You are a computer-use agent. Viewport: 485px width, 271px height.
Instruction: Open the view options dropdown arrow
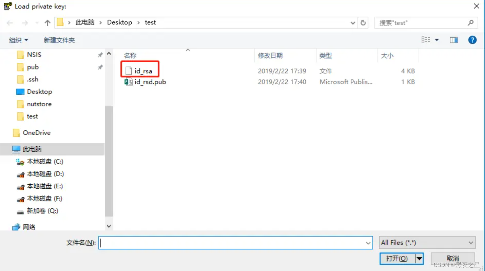coord(437,40)
